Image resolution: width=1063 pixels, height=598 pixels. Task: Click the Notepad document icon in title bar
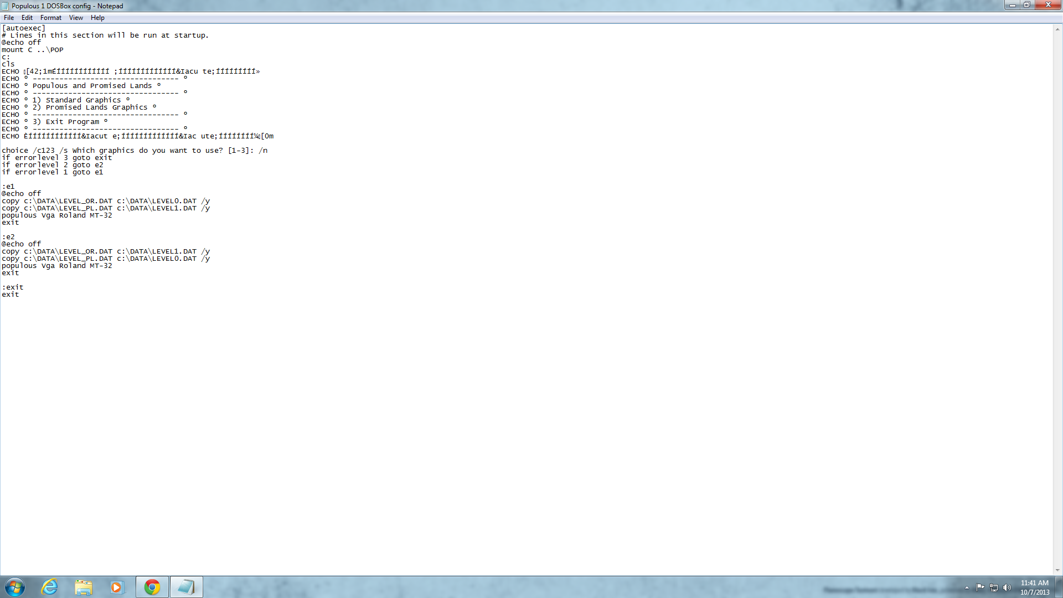[x=5, y=6]
